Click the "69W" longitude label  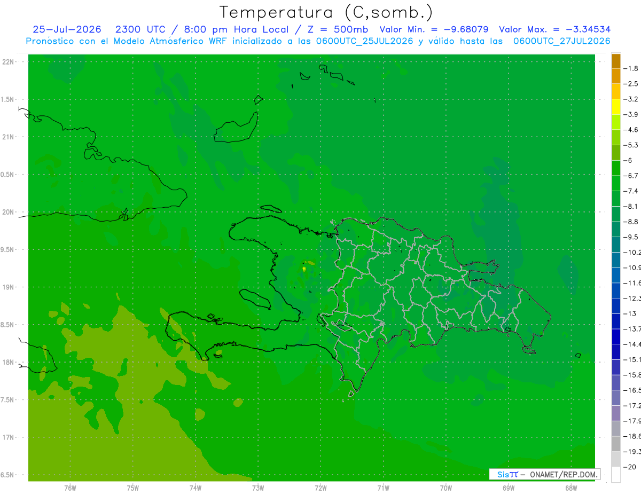pos(508,488)
